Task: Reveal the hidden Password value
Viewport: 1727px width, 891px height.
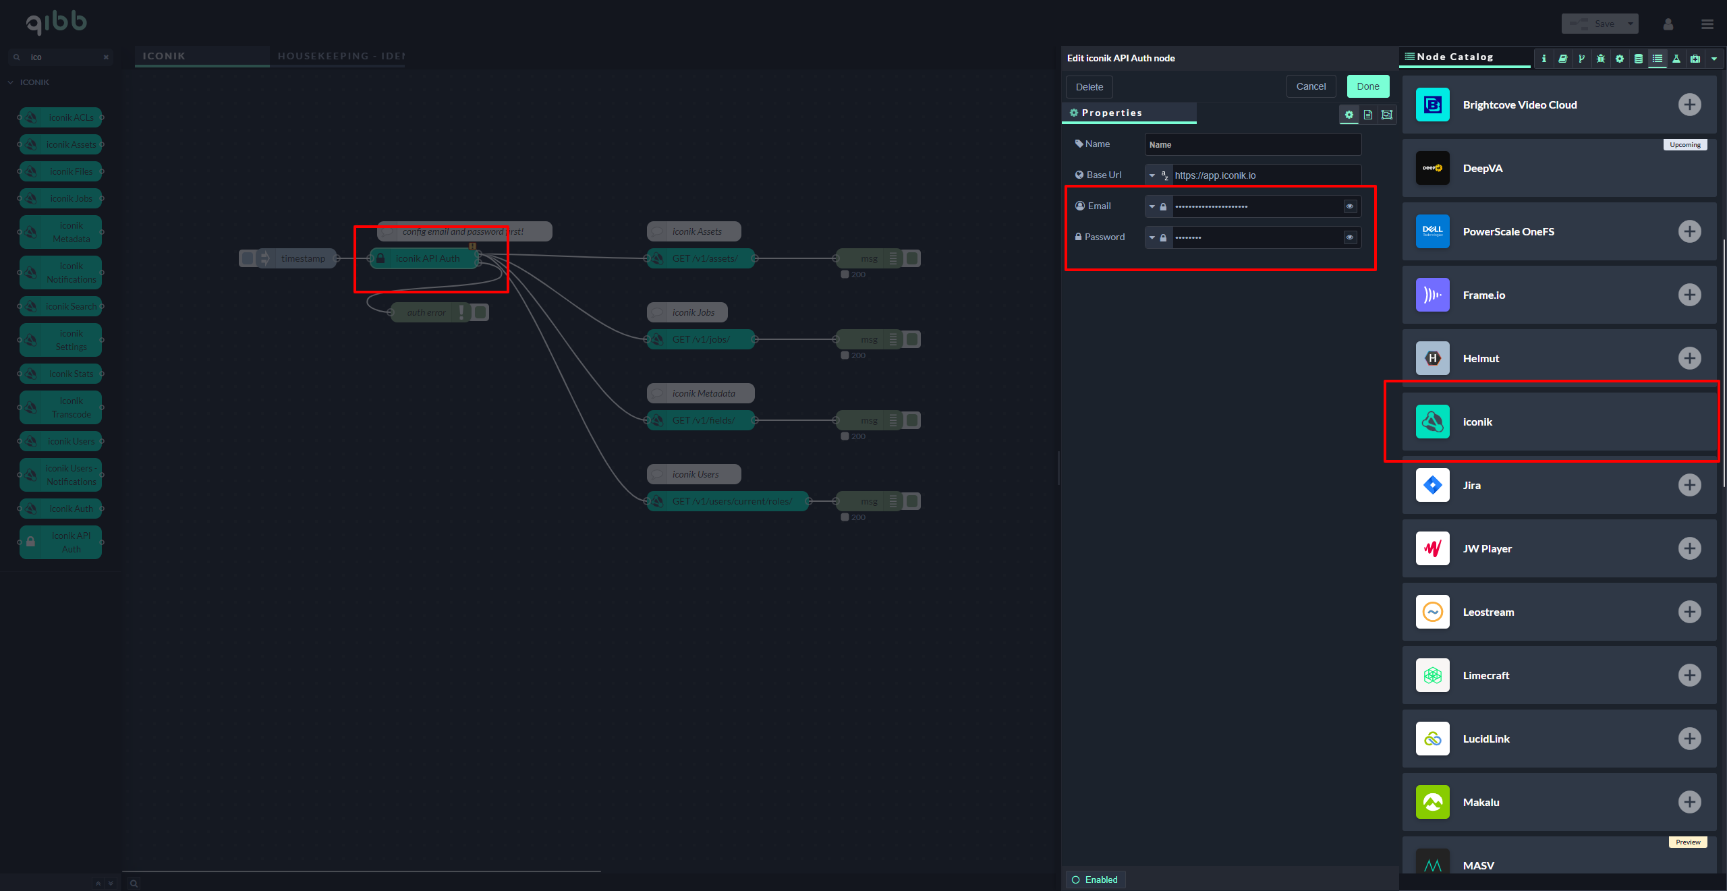Action: [x=1349, y=237]
